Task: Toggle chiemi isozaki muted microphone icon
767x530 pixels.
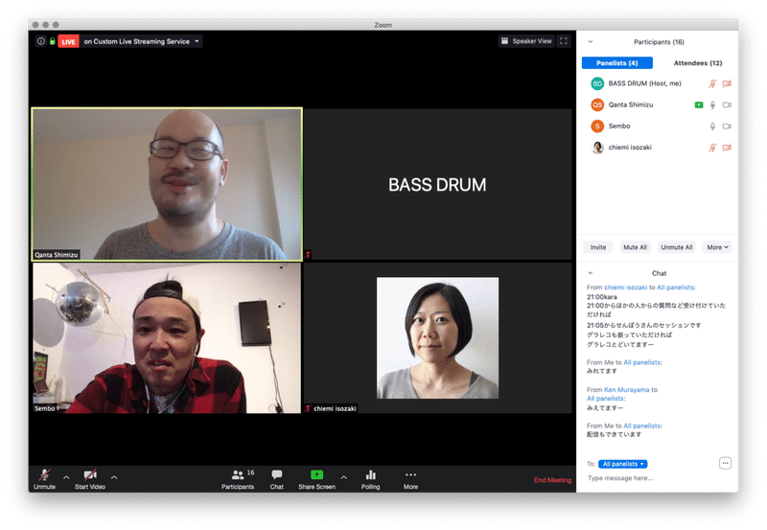Action: tap(712, 148)
